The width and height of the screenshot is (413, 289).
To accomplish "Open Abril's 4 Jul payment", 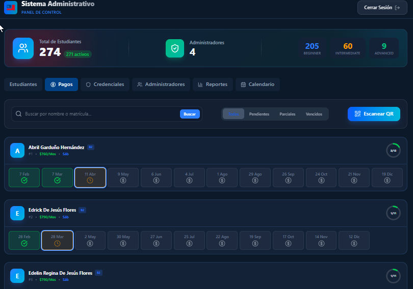I will 189,178.
